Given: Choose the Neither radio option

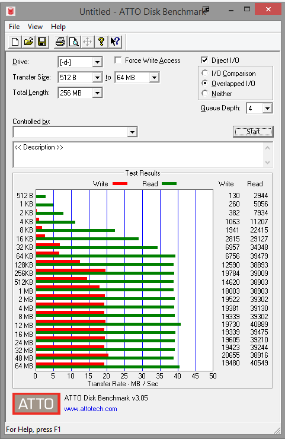Looking at the screenshot, I should 205,93.
